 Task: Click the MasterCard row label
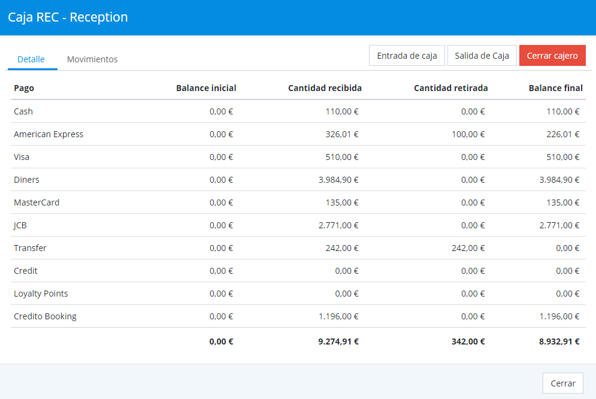coord(37,202)
